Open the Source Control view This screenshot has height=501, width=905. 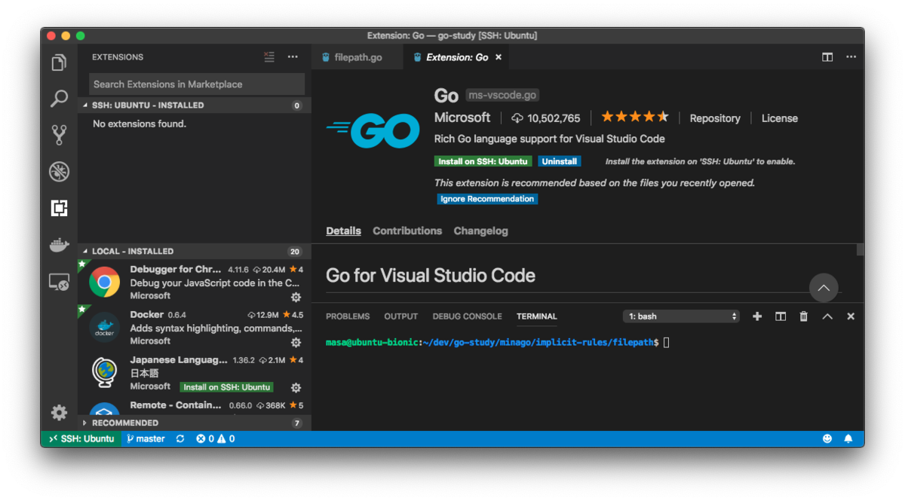tap(59, 135)
